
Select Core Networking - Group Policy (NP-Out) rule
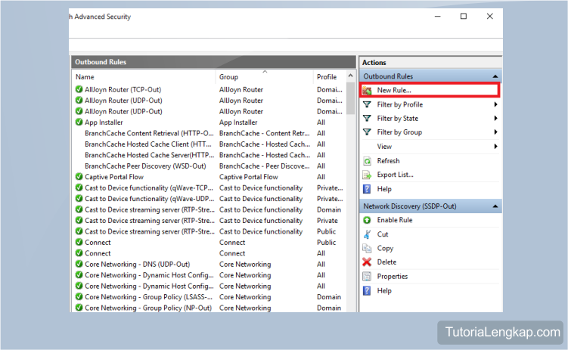point(209,308)
